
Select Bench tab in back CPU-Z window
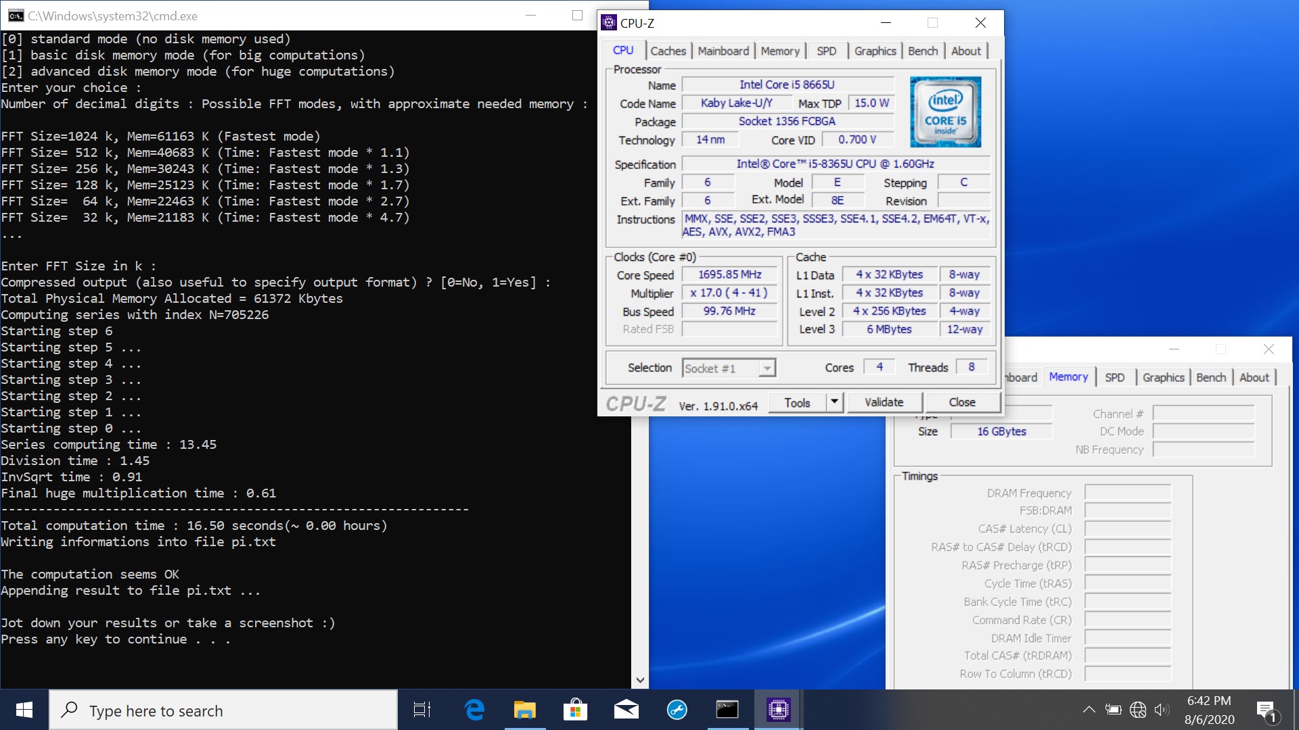click(1211, 378)
